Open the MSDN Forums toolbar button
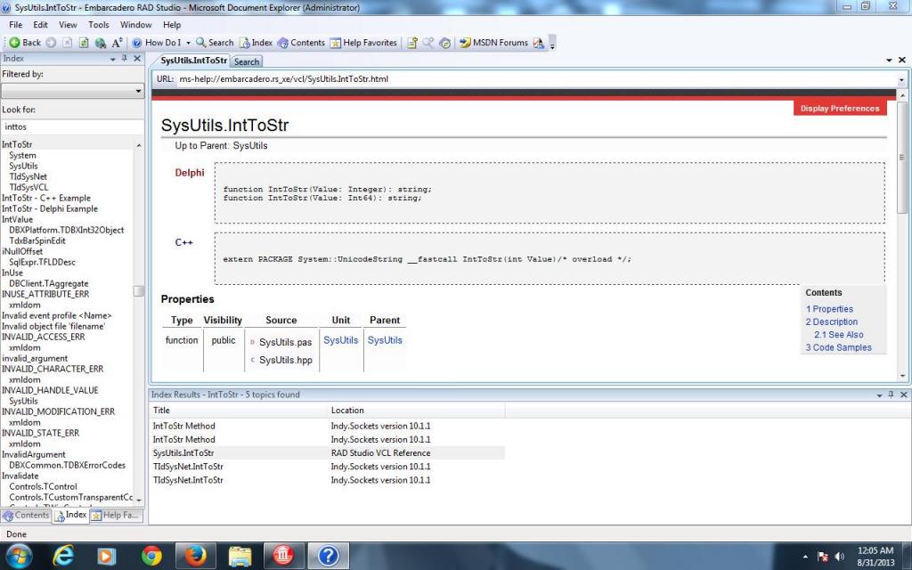 coord(493,43)
